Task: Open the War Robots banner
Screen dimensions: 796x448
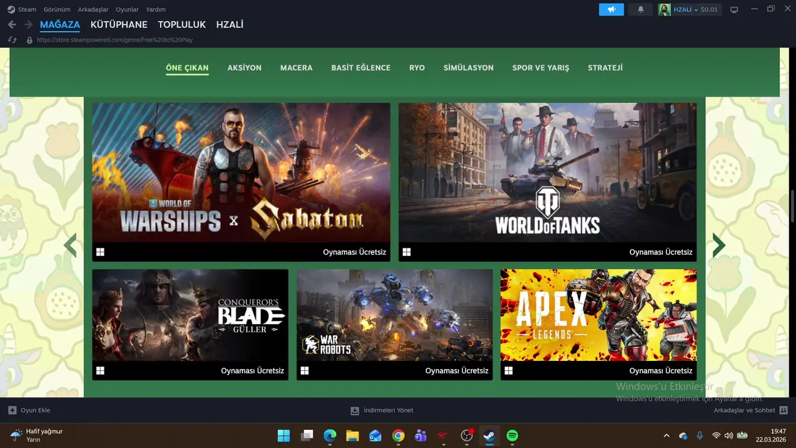Action: [x=394, y=324]
